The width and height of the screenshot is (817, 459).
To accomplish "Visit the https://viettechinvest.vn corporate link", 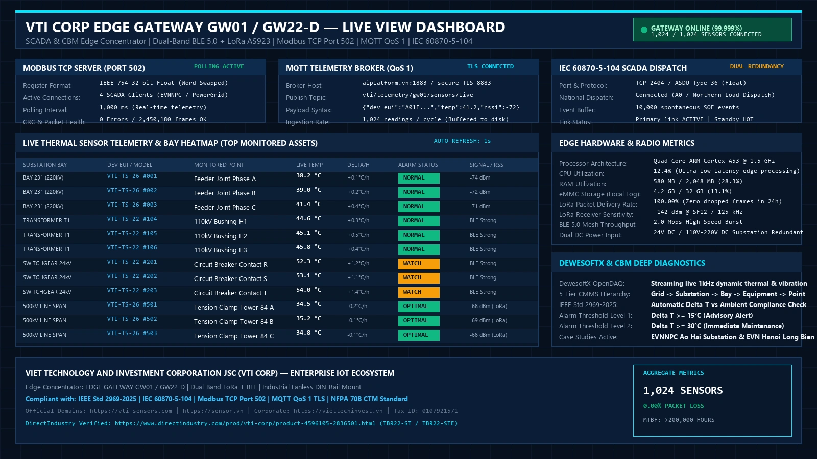I will point(338,411).
